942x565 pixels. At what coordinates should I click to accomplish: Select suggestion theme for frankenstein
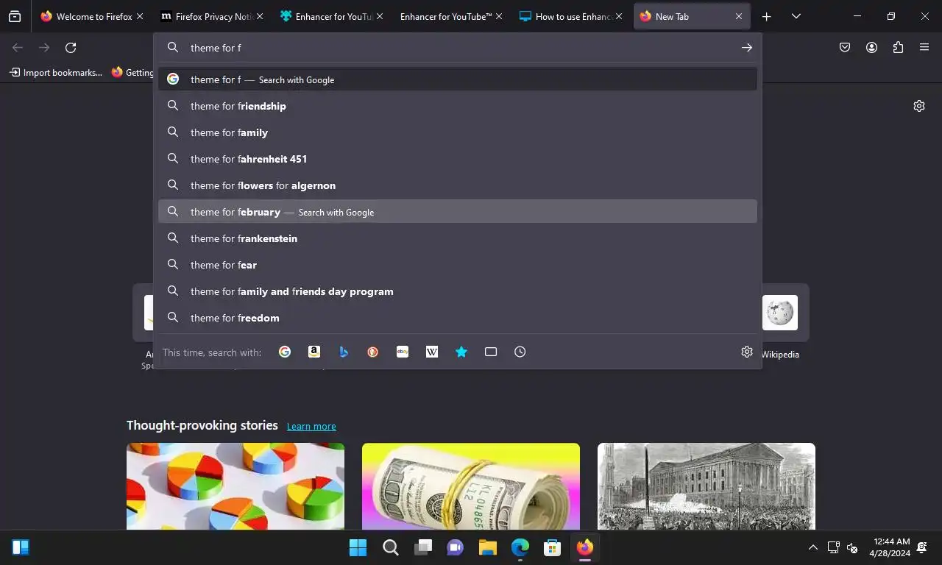pos(458,238)
